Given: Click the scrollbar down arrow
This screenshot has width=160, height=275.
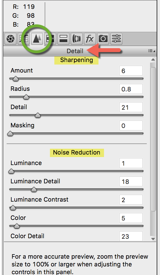Looking at the screenshot, I should (153, 239).
